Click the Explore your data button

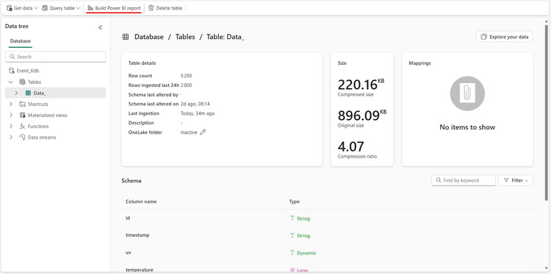(x=504, y=37)
